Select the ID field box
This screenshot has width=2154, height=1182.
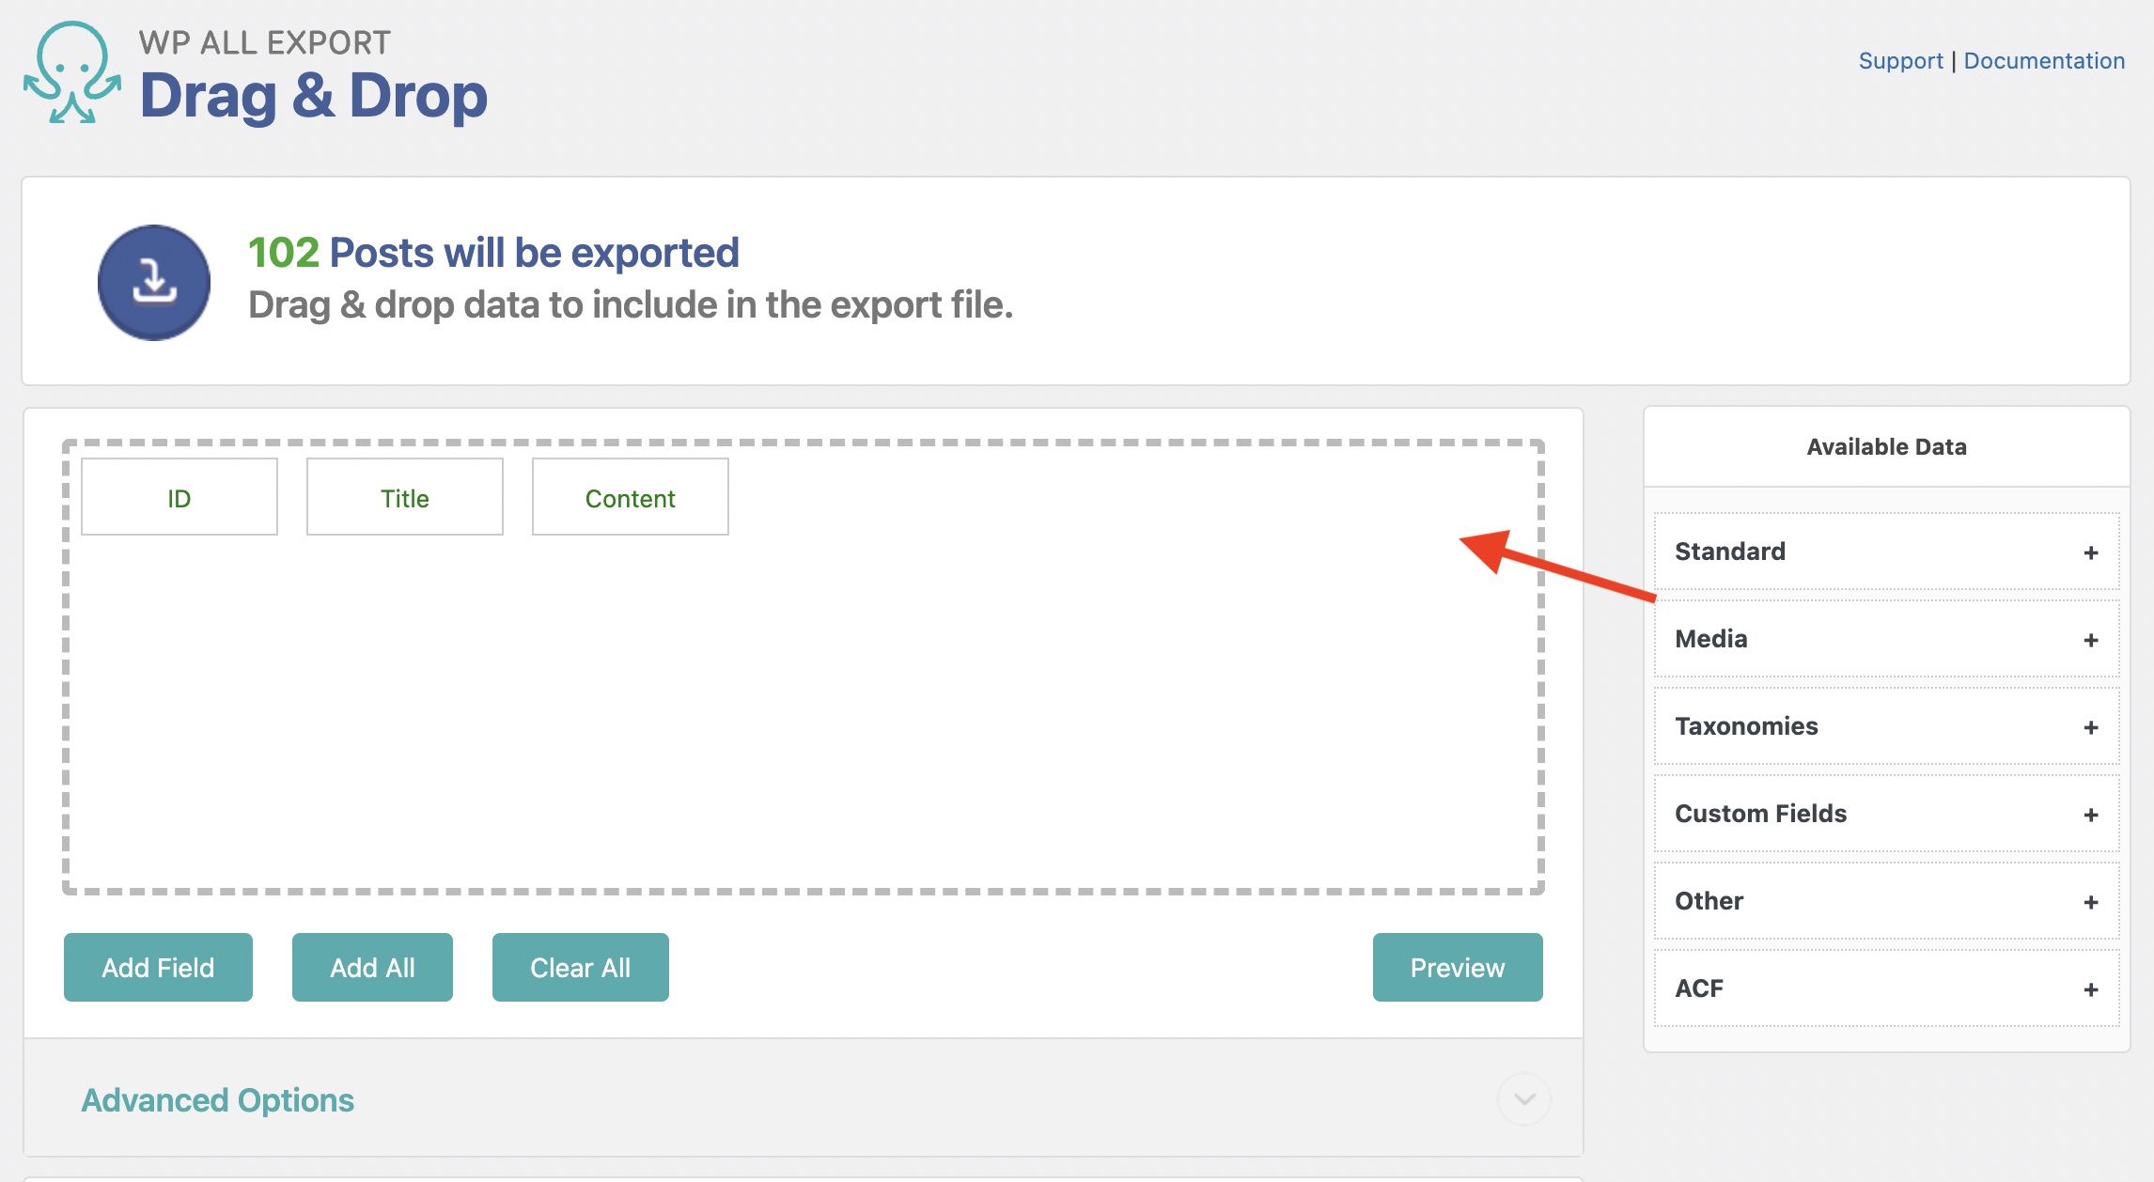[179, 498]
